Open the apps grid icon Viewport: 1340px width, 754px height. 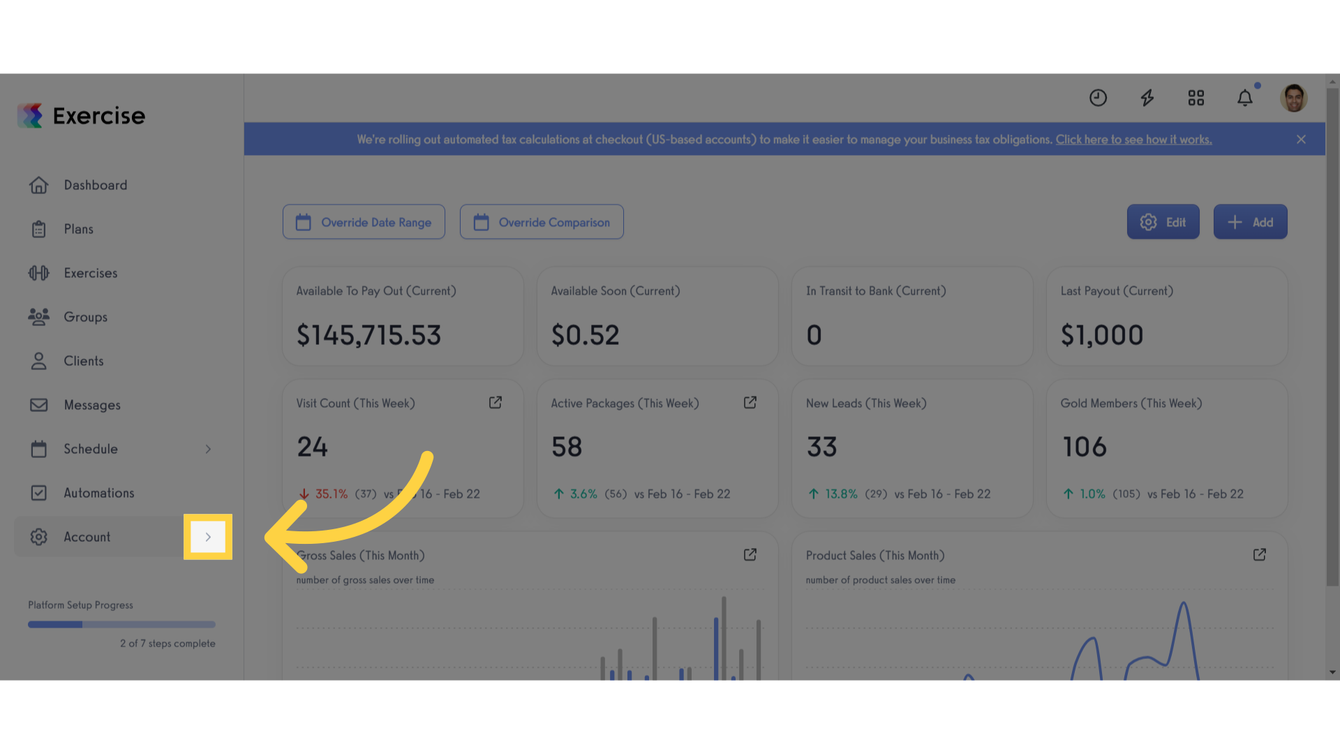(x=1196, y=98)
